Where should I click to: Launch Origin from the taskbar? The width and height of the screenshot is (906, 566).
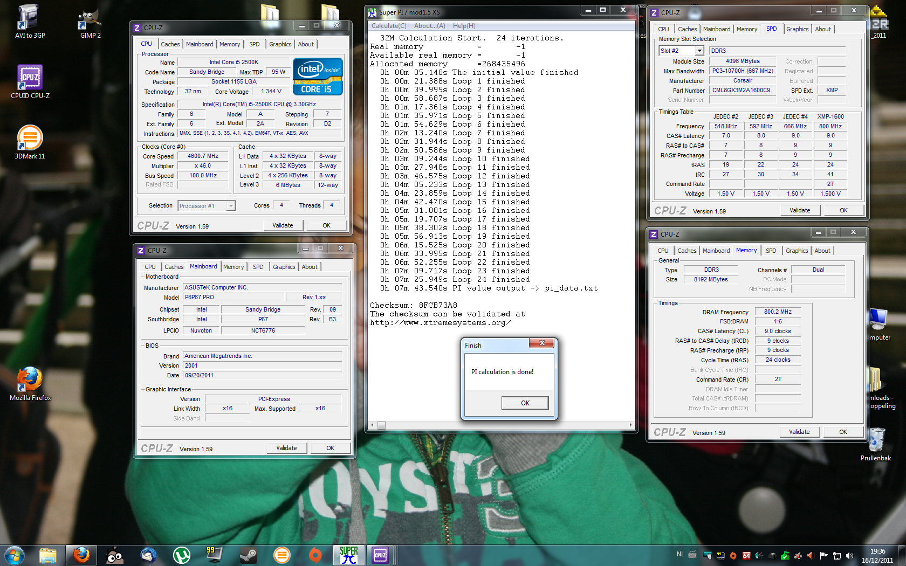point(315,555)
